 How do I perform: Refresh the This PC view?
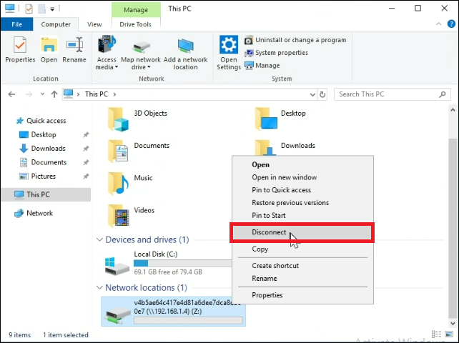(x=322, y=94)
